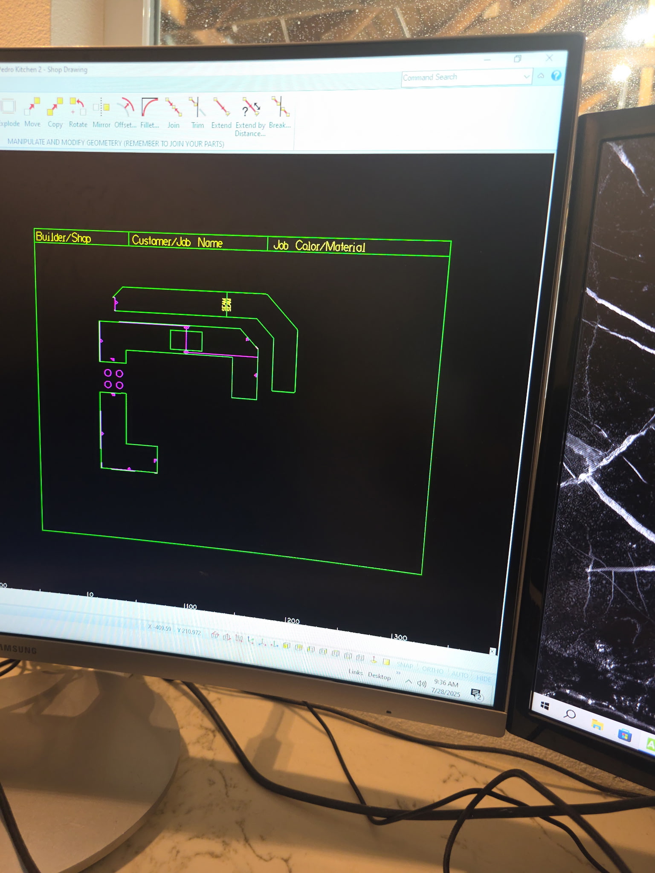Click into the Command Search field
Viewport: 655px width, 873px height.
click(x=461, y=77)
